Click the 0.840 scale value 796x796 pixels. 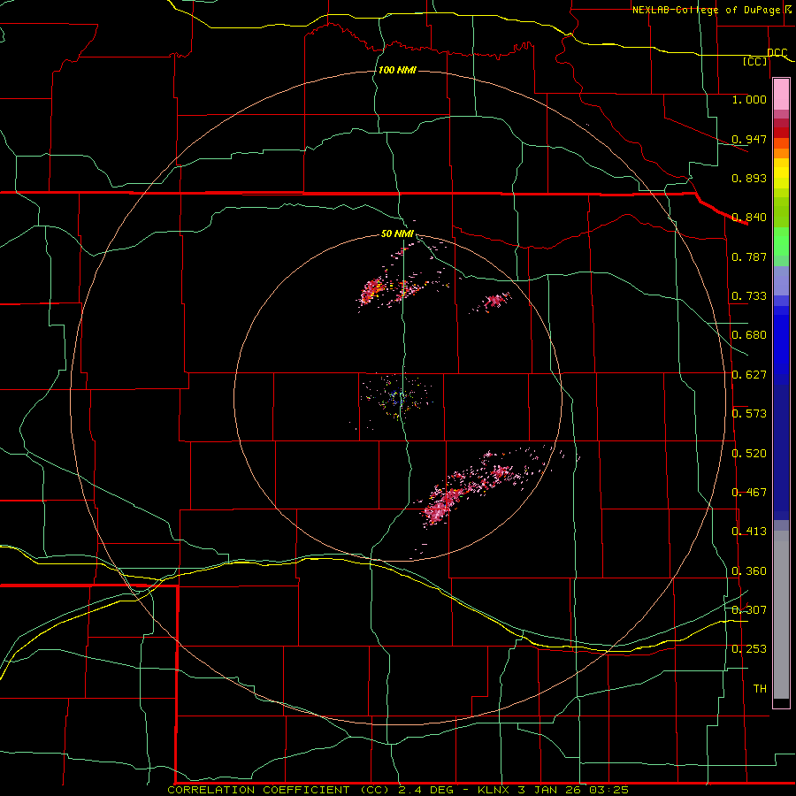(x=749, y=218)
